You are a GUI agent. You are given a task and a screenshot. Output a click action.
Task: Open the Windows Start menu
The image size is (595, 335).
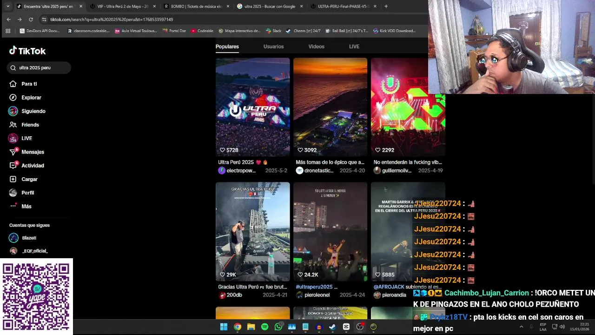(x=224, y=327)
